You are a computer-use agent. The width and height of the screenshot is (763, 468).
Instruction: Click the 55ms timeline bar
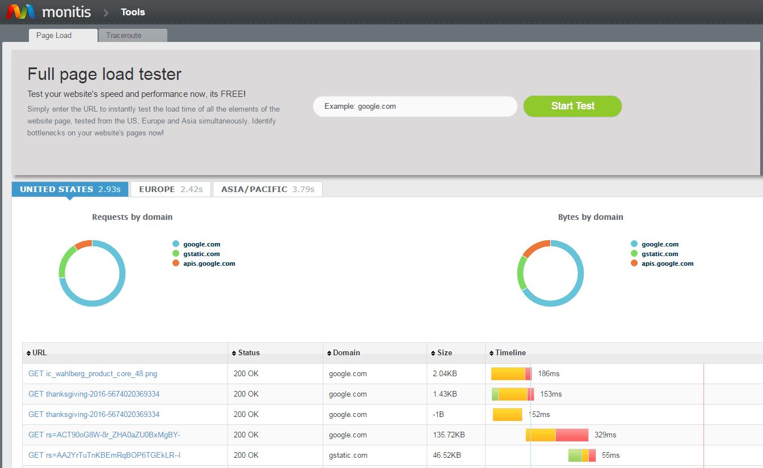pyautogui.click(x=582, y=456)
